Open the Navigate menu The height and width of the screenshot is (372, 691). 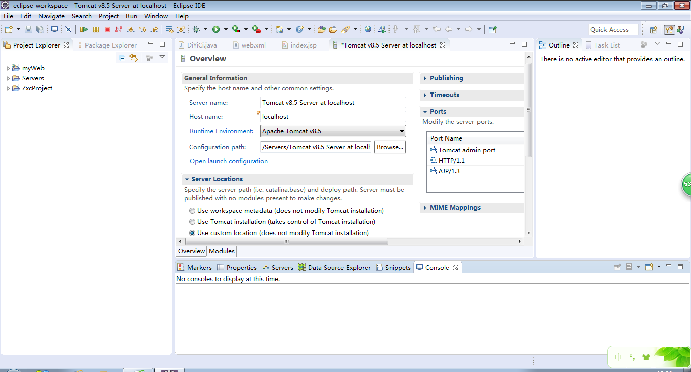pos(52,16)
